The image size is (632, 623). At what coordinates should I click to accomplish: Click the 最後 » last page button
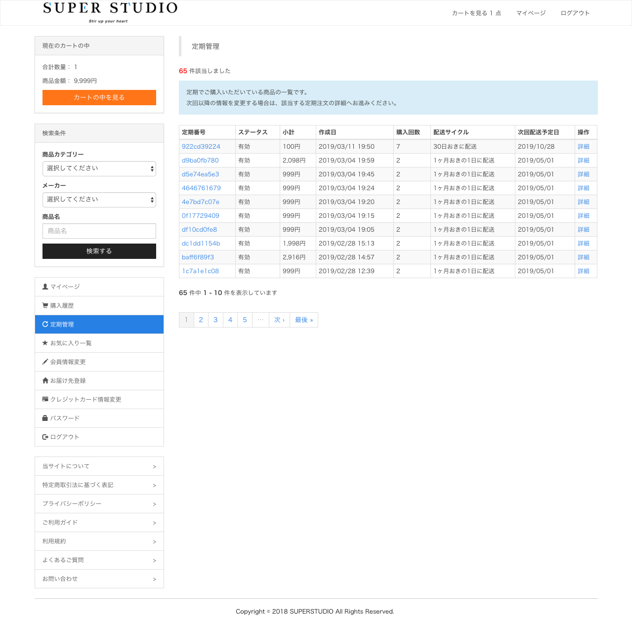point(304,320)
